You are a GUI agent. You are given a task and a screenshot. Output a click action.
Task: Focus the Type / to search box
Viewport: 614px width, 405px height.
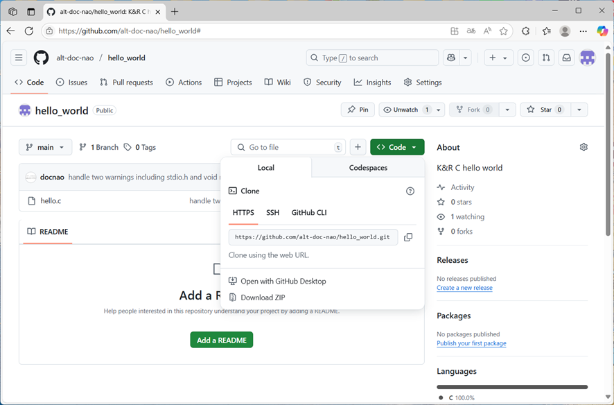(372, 58)
